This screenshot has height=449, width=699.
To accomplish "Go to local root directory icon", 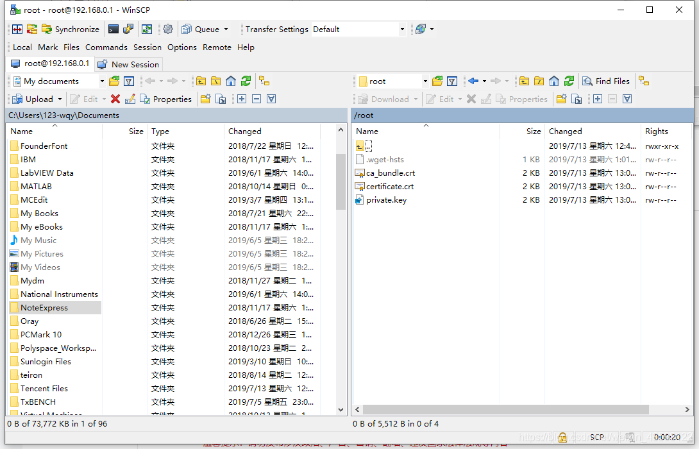I will pyautogui.click(x=215, y=81).
